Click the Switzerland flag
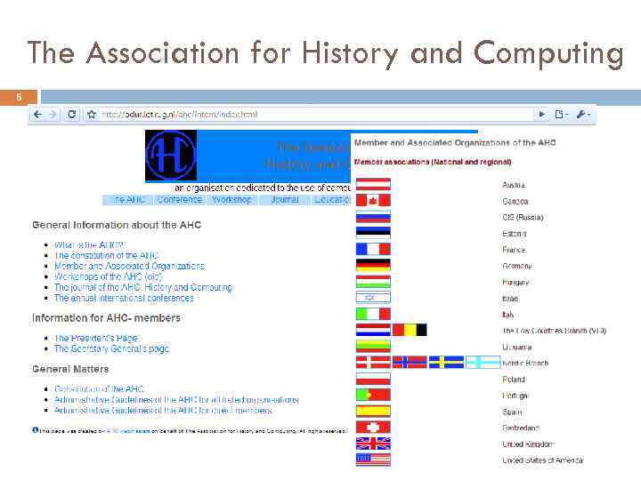 tap(373, 428)
